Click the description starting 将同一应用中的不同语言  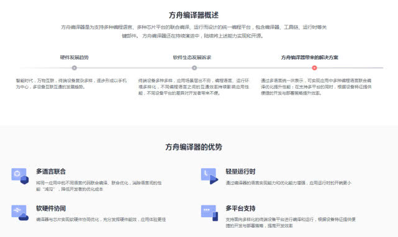(99, 186)
